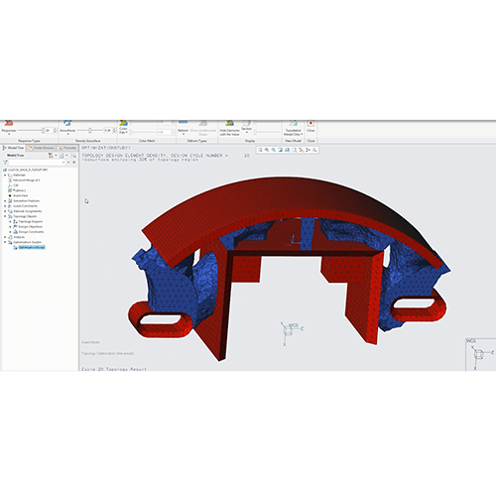Expand the Design Objectives node
Viewport: 496px width, 487px height.
(10, 226)
